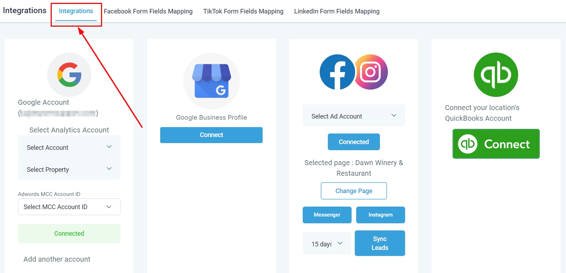Click the Google Business Profile storefront icon

tap(211, 81)
